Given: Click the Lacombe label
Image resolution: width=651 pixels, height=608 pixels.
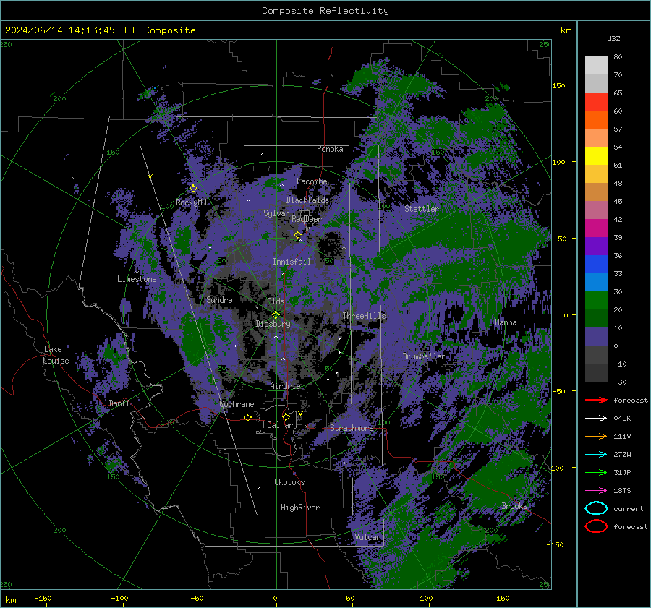Looking at the screenshot, I should pos(312,181).
